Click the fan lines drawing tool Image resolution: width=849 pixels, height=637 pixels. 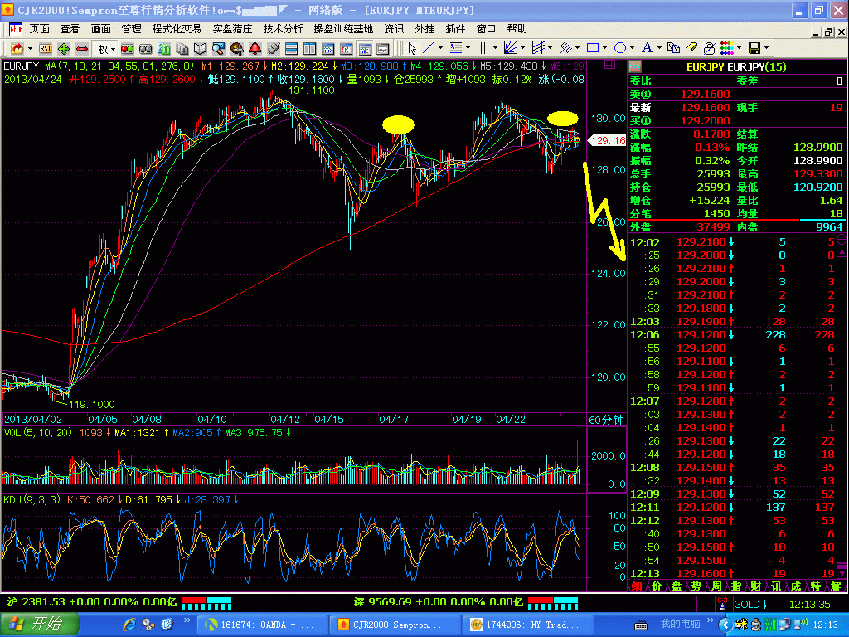pos(510,48)
